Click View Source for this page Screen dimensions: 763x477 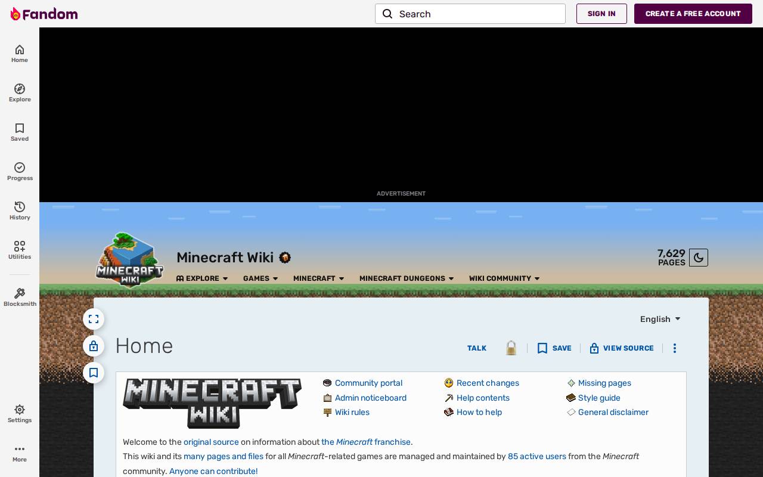(621, 348)
